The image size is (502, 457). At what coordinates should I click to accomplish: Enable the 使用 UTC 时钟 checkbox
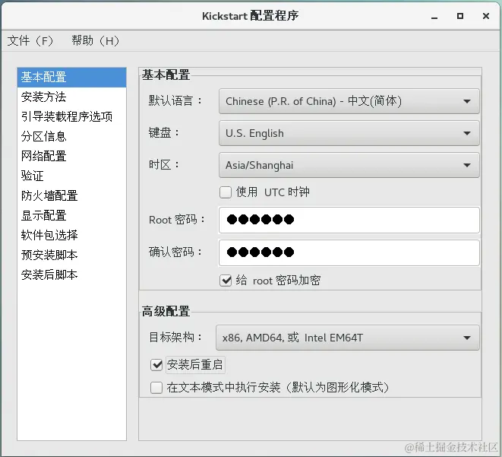(x=226, y=192)
